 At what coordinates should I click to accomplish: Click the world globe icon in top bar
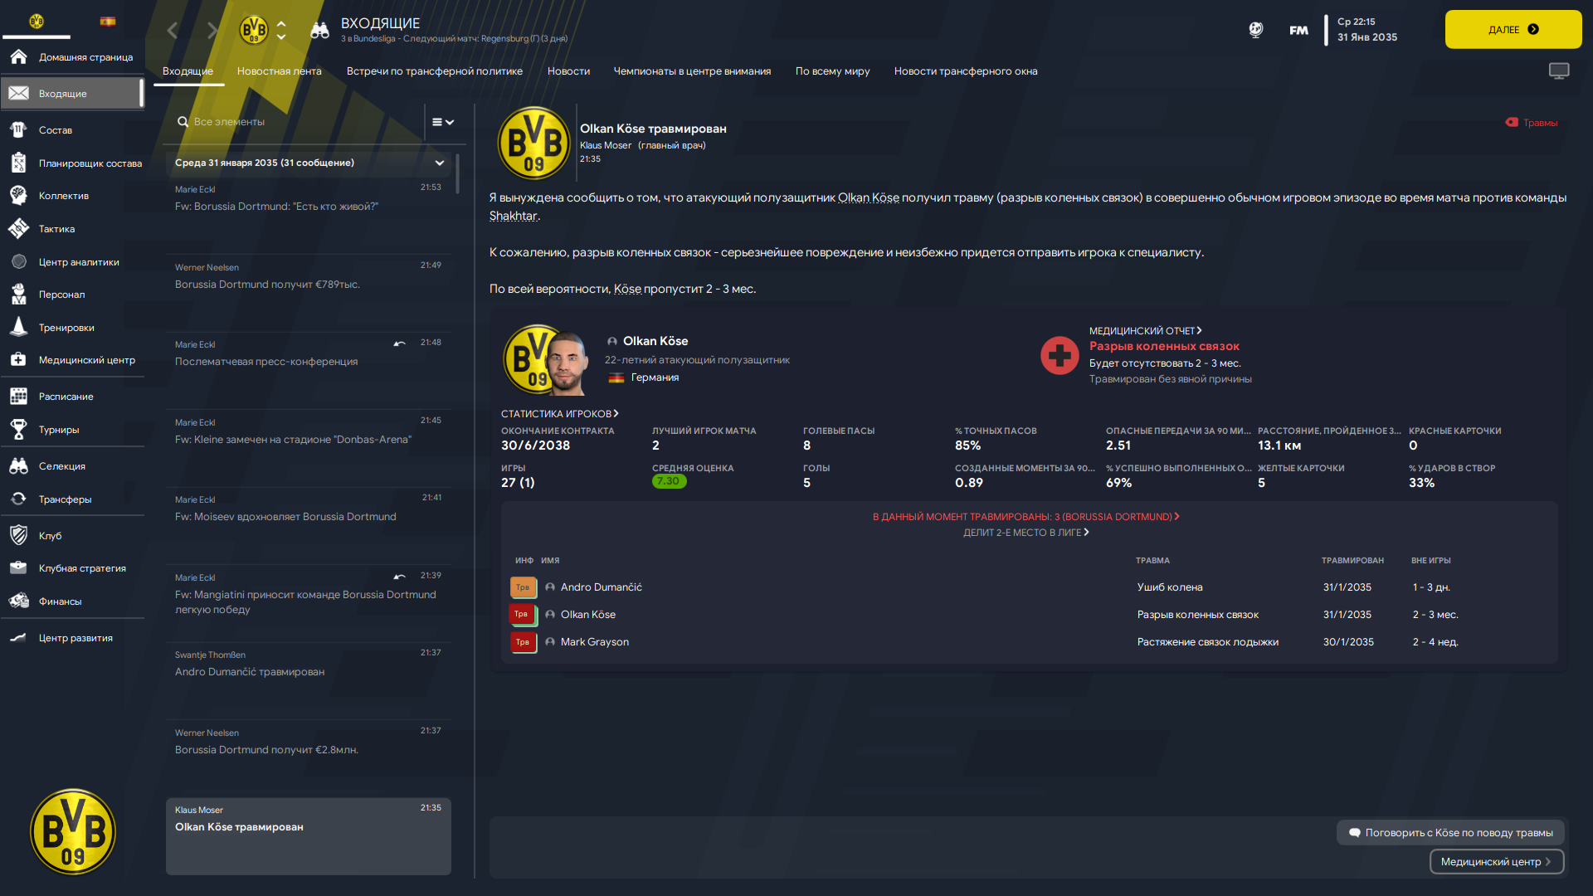click(1255, 30)
